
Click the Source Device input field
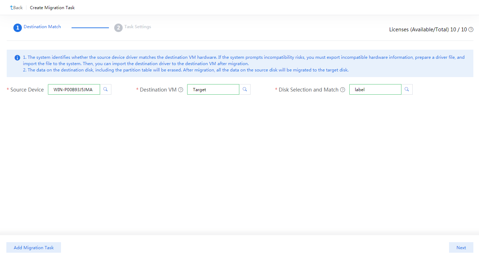(x=74, y=89)
